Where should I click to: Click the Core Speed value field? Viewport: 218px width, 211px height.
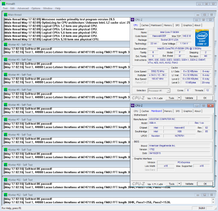click(157, 71)
